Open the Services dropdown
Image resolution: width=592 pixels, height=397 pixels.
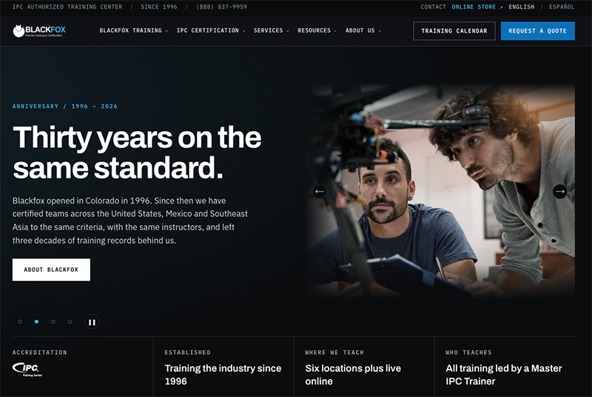[x=271, y=30]
